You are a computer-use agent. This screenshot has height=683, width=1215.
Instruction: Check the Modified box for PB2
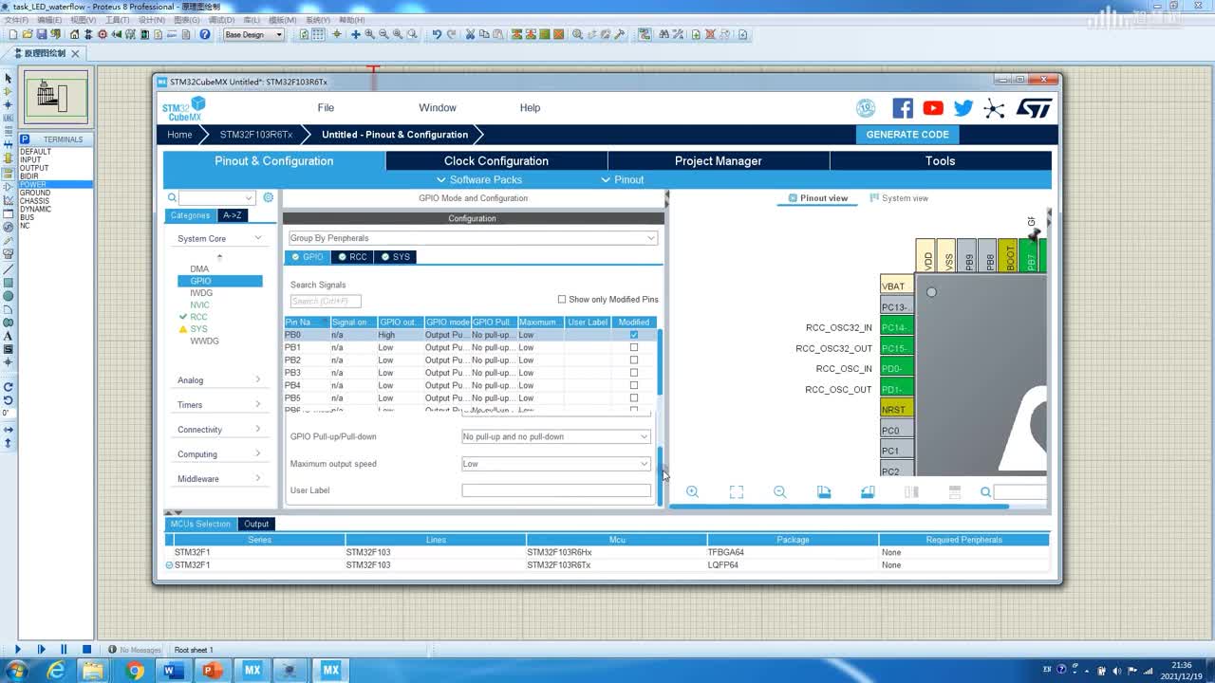pyautogui.click(x=634, y=360)
